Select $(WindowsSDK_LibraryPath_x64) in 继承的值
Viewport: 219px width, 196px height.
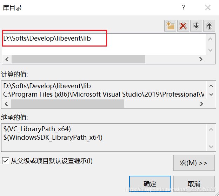pos(53,138)
